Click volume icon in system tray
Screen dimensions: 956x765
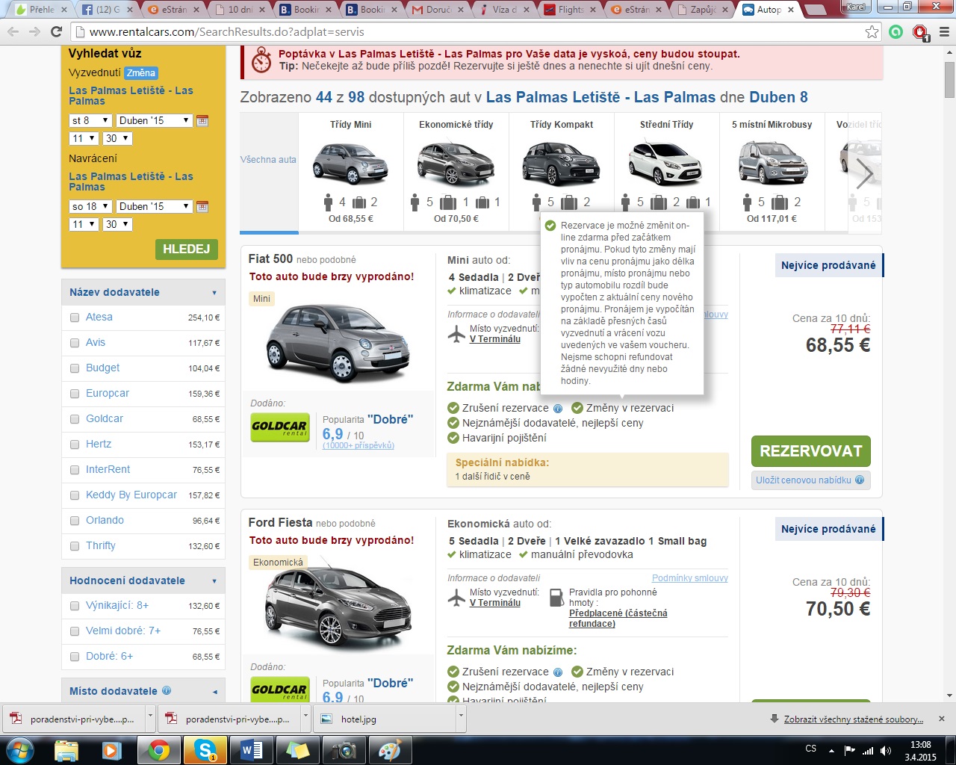[886, 751]
